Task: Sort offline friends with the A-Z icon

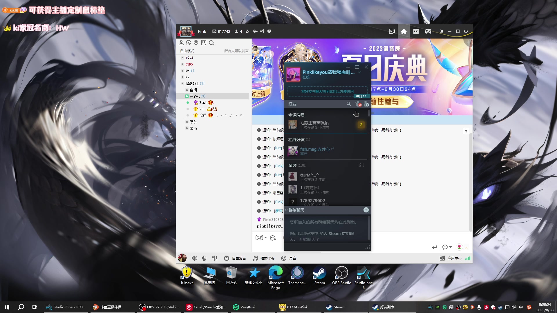Action: [x=361, y=165]
